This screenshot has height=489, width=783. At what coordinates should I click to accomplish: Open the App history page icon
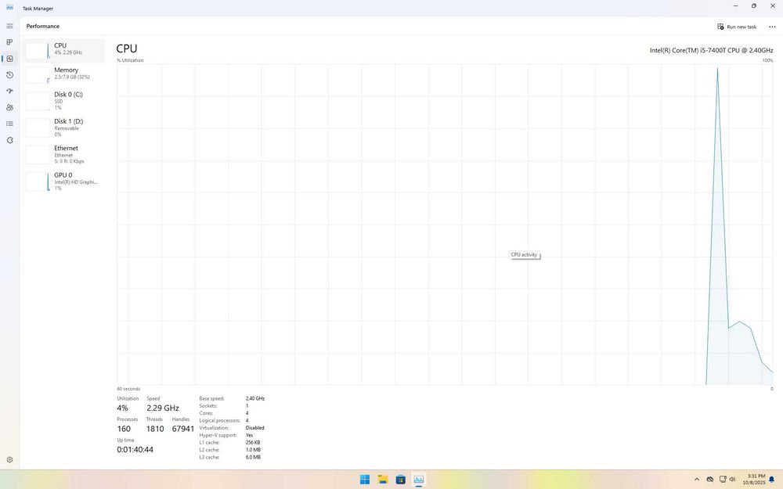(9, 75)
